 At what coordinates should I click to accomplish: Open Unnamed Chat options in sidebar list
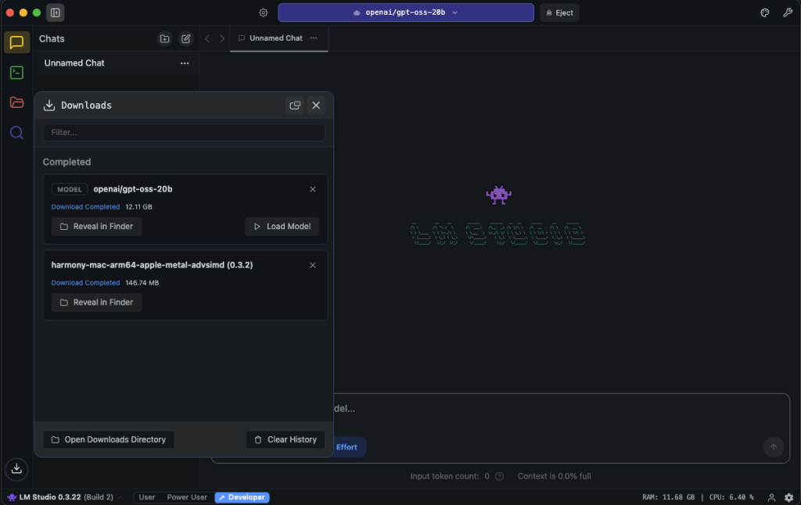pyautogui.click(x=185, y=63)
